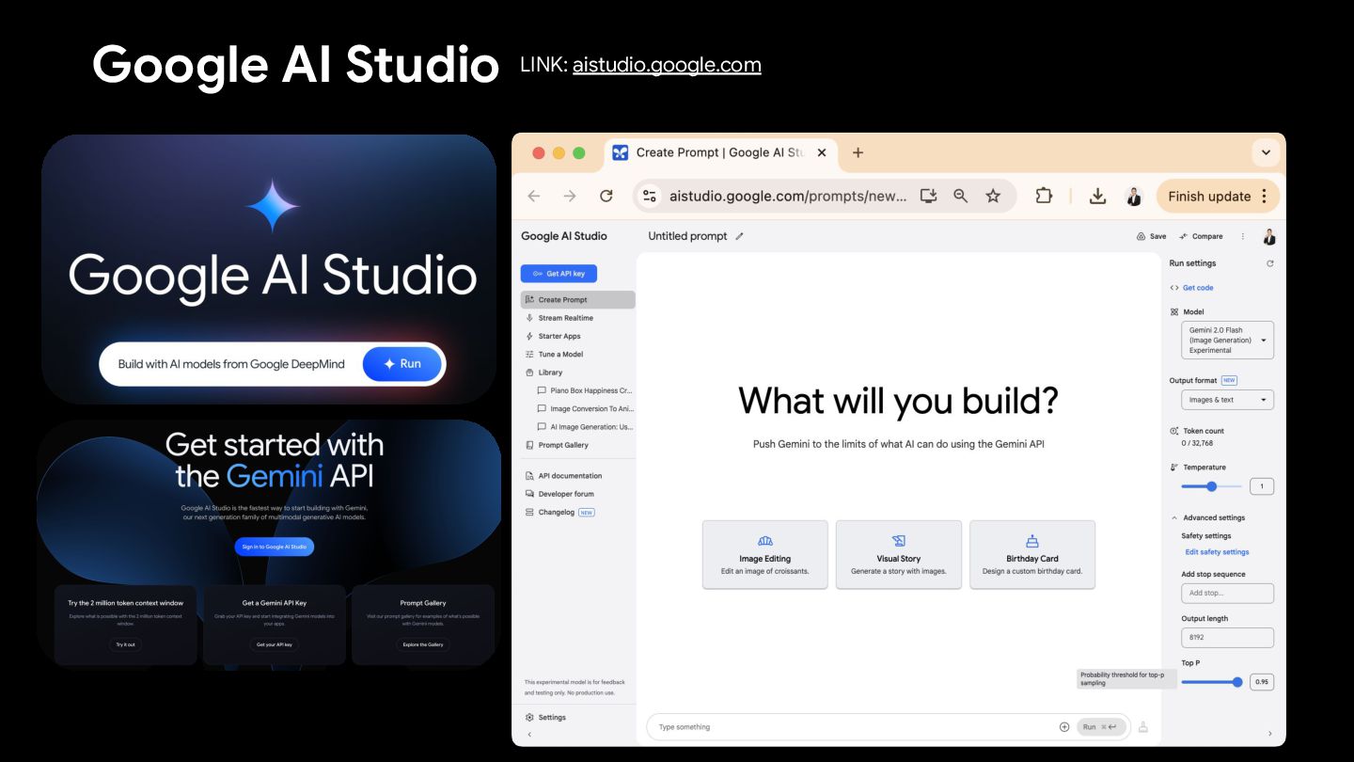
Task: Click the site information icon in address bar
Action: [649, 196]
